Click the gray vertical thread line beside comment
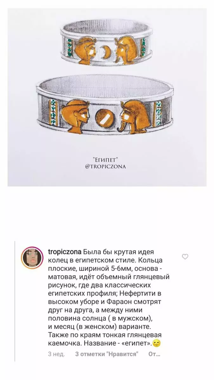 coord(15,301)
